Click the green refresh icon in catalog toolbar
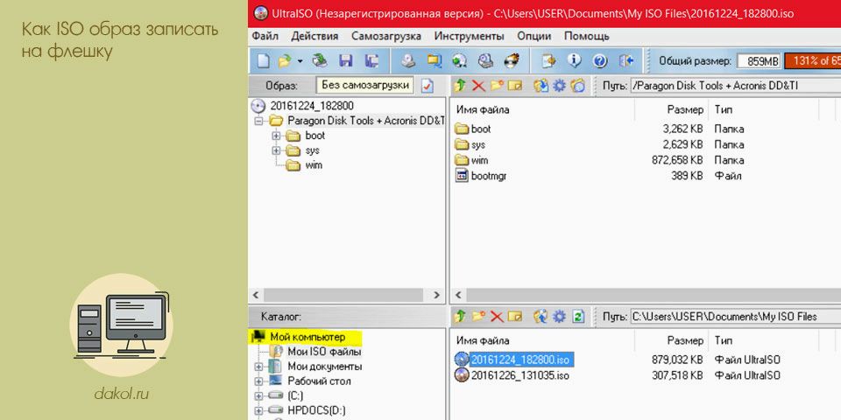 tap(577, 317)
